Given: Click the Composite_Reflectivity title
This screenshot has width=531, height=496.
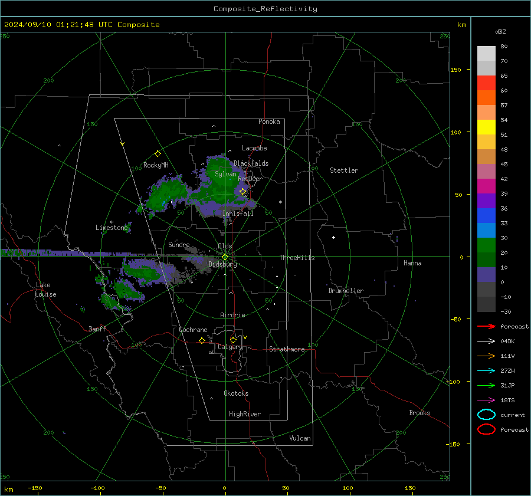Looking at the screenshot, I should [x=265, y=9].
